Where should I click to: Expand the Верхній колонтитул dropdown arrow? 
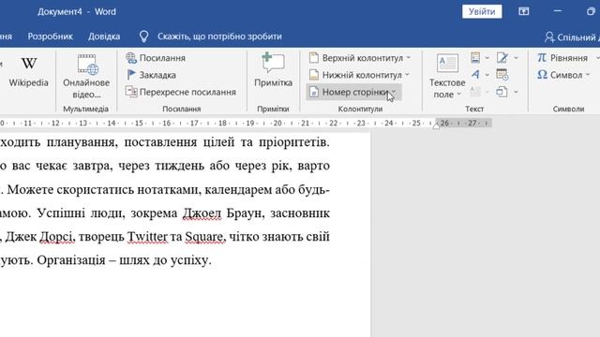click(x=409, y=58)
